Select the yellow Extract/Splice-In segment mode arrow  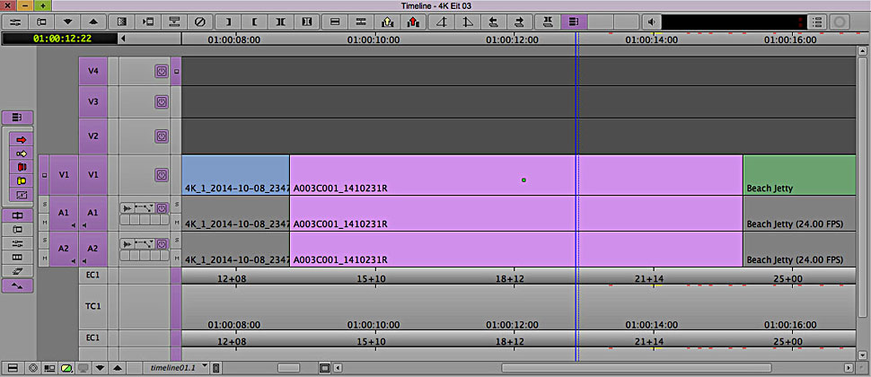click(x=22, y=153)
